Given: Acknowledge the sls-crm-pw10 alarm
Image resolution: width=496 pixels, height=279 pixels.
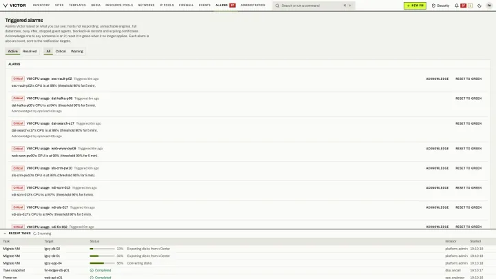Looking at the screenshot, I should pos(437,168).
